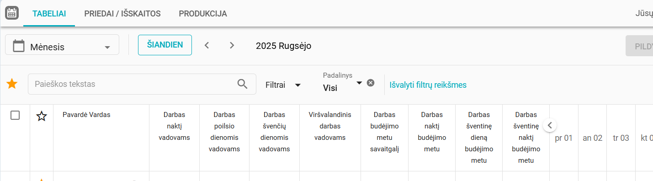Image resolution: width=653 pixels, height=181 pixels.
Task: Tick the select-all checkbox in header
Action: click(15, 115)
